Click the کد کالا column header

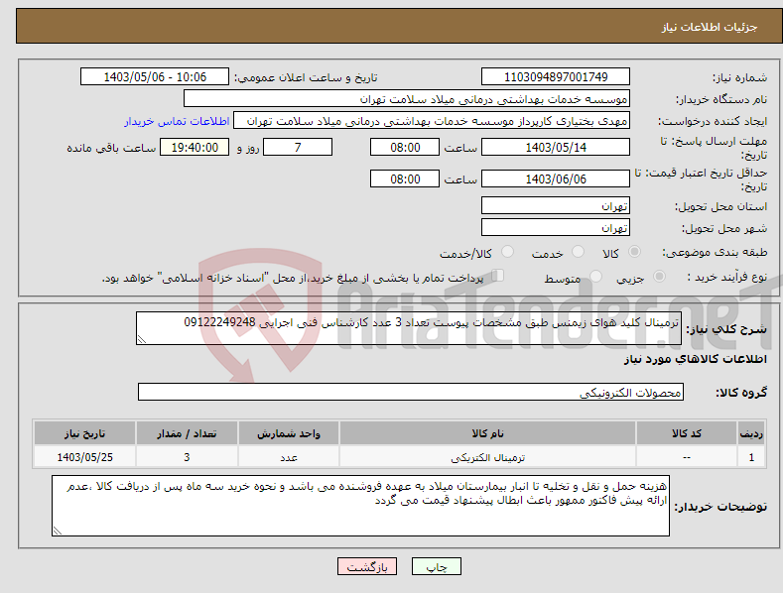(687, 433)
